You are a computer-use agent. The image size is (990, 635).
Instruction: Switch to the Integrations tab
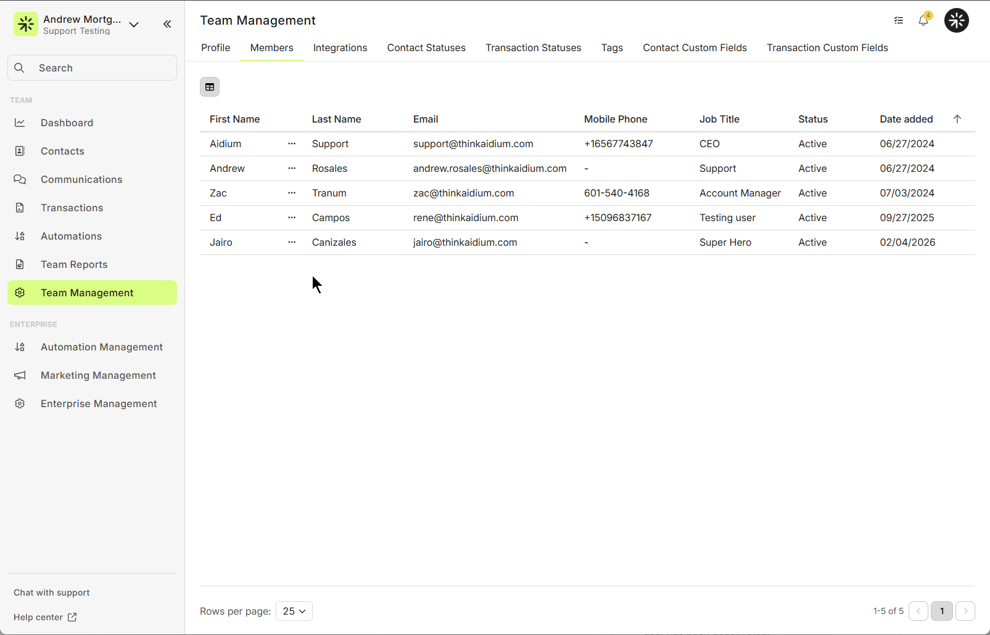pyautogui.click(x=340, y=48)
